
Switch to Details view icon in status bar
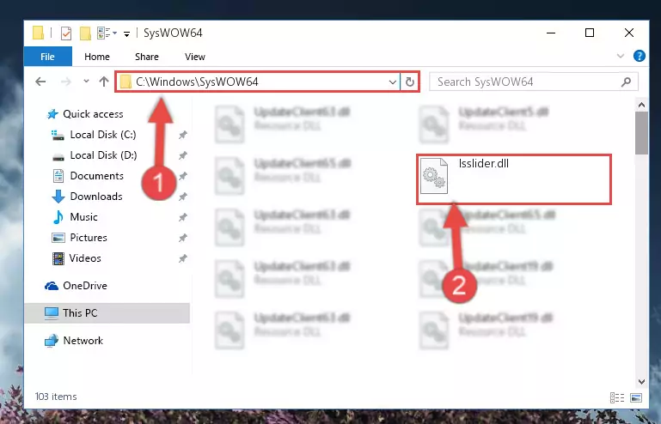[617, 397]
